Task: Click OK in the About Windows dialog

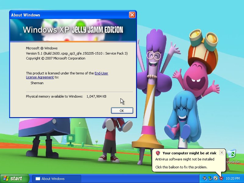Action: tap(122, 111)
